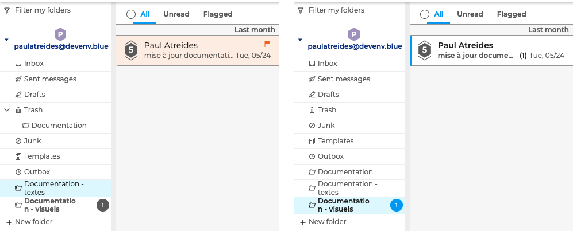
Task: Open the unread Paul Atreides message on the right
Action: [x=491, y=50]
